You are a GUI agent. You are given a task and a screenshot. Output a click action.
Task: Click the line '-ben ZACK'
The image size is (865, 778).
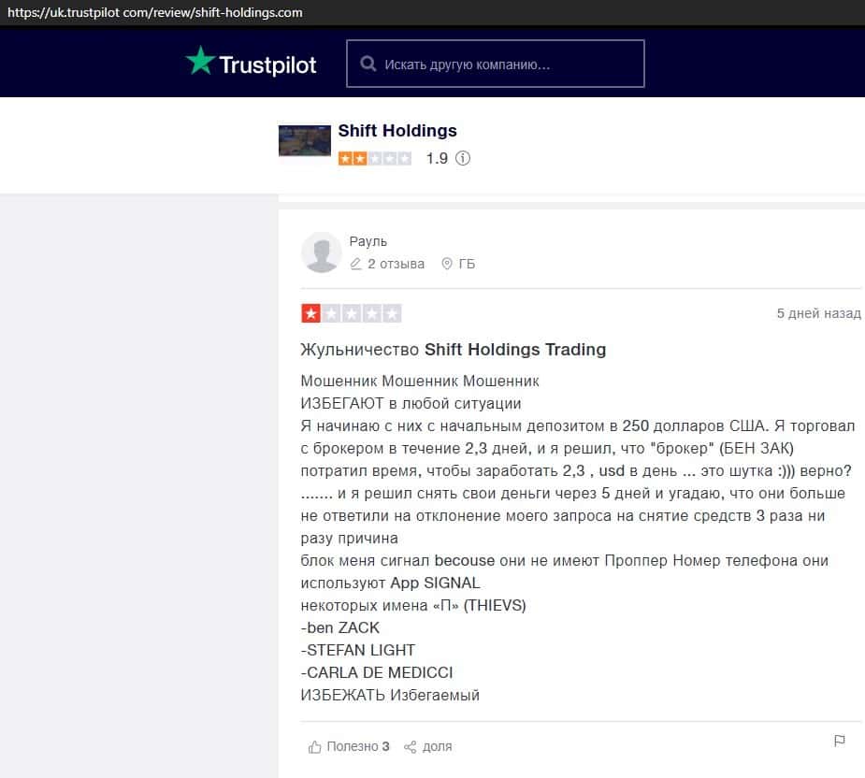click(x=339, y=628)
